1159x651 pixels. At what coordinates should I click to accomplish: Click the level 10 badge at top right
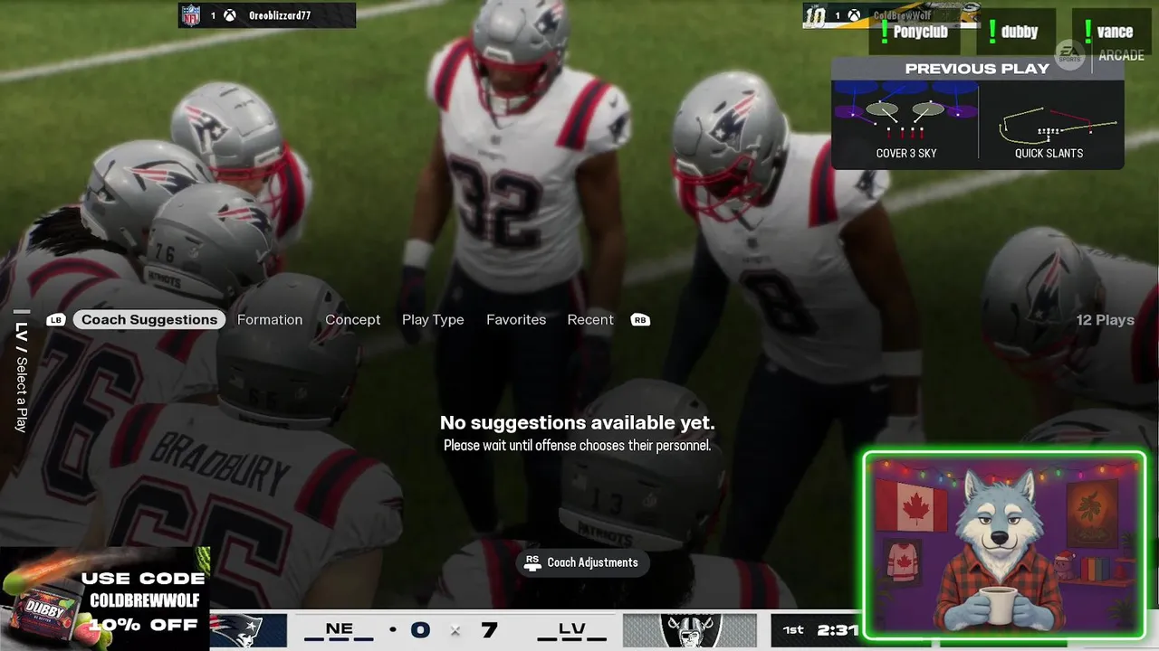815,15
